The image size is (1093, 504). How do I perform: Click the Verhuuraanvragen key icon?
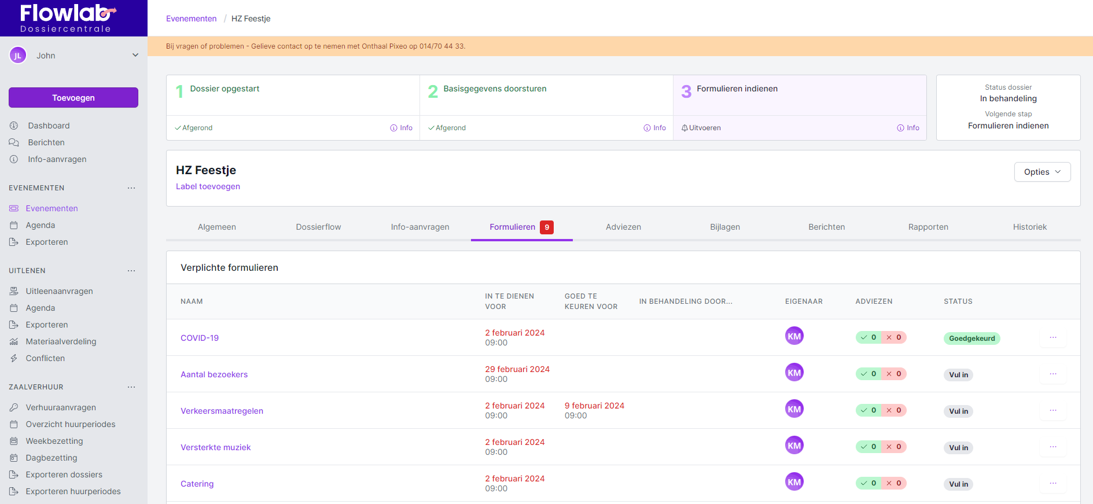click(x=14, y=407)
